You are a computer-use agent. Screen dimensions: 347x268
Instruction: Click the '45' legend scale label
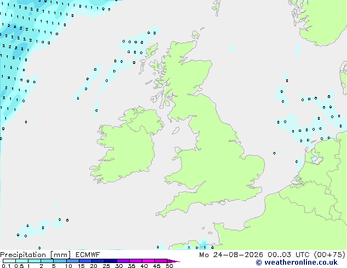157,266
